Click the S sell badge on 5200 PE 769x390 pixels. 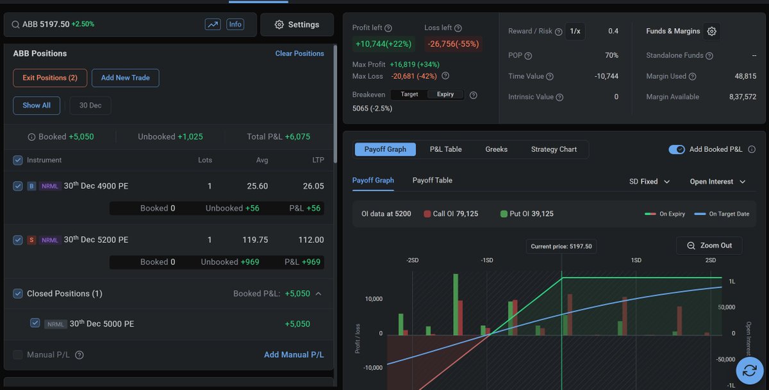31,240
